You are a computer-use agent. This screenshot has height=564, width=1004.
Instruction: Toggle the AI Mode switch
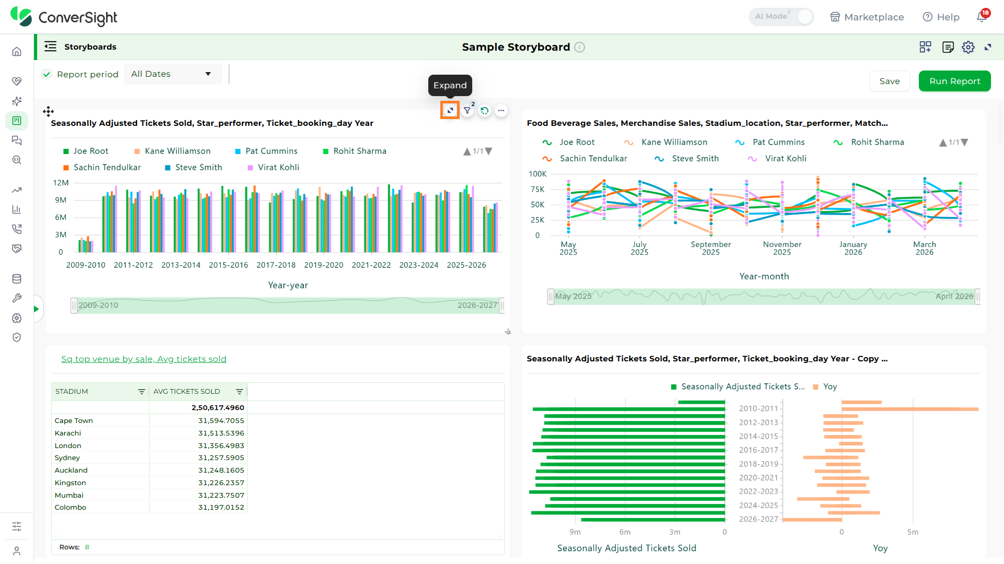coord(782,17)
